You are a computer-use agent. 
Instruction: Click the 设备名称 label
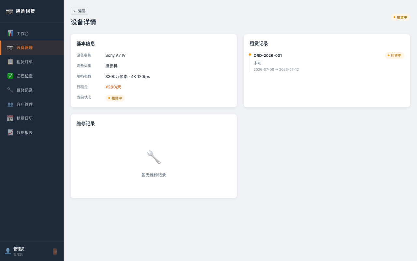click(x=84, y=55)
